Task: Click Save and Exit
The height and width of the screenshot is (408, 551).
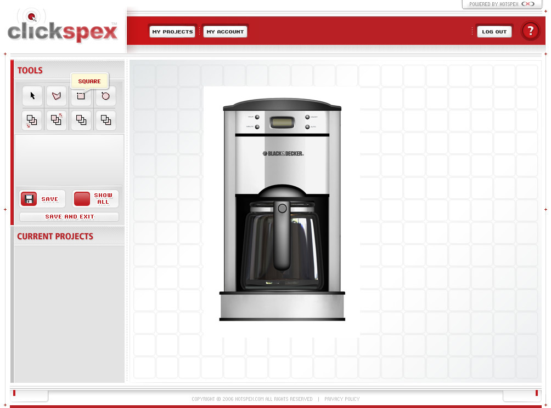Action: [69, 217]
